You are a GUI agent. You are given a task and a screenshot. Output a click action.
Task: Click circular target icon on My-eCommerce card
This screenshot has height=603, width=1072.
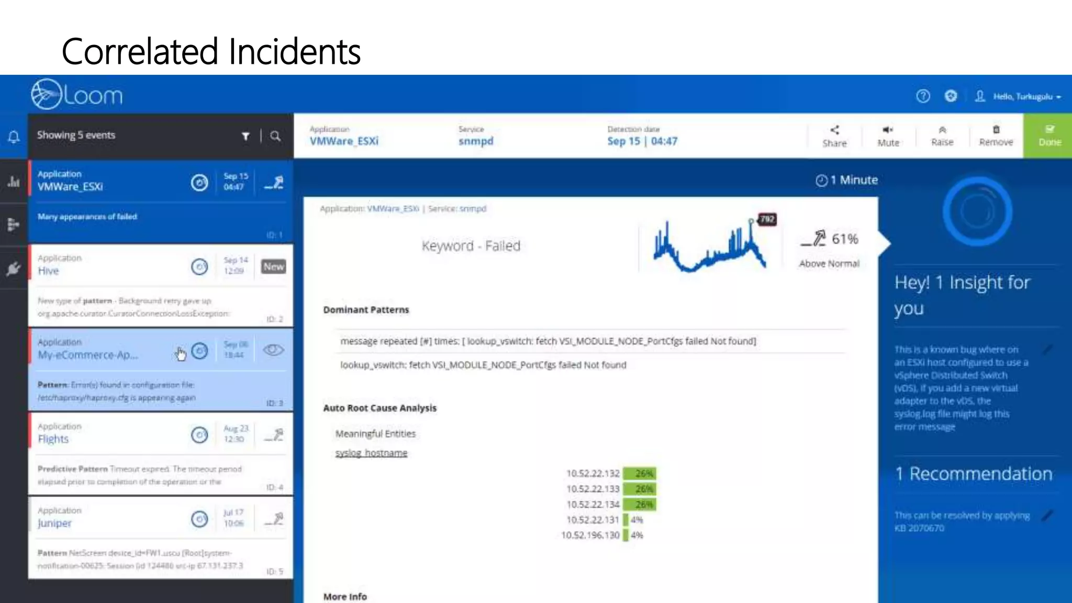pyautogui.click(x=199, y=351)
